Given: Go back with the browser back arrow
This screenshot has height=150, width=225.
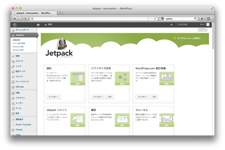Looking at the screenshot, I should (x=14, y=19).
